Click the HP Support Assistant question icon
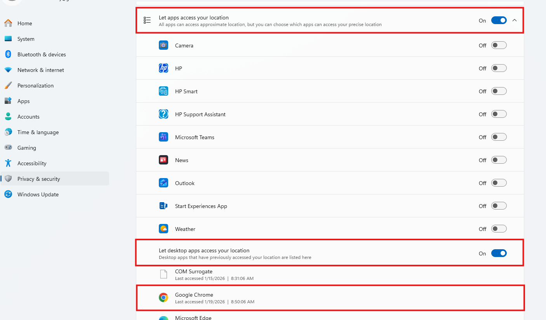The height and width of the screenshot is (320, 546). 163,114
